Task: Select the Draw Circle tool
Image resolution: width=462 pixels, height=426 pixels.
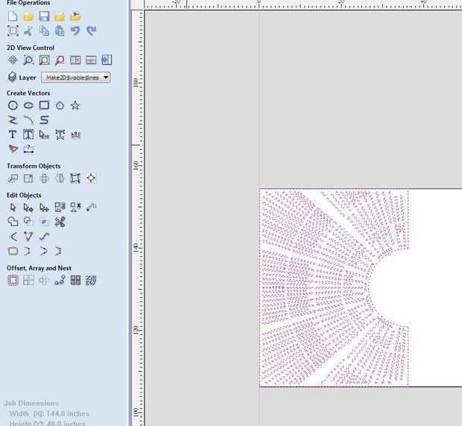Action: (x=13, y=106)
